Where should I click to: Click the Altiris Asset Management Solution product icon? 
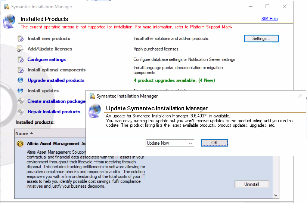tap(20, 144)
